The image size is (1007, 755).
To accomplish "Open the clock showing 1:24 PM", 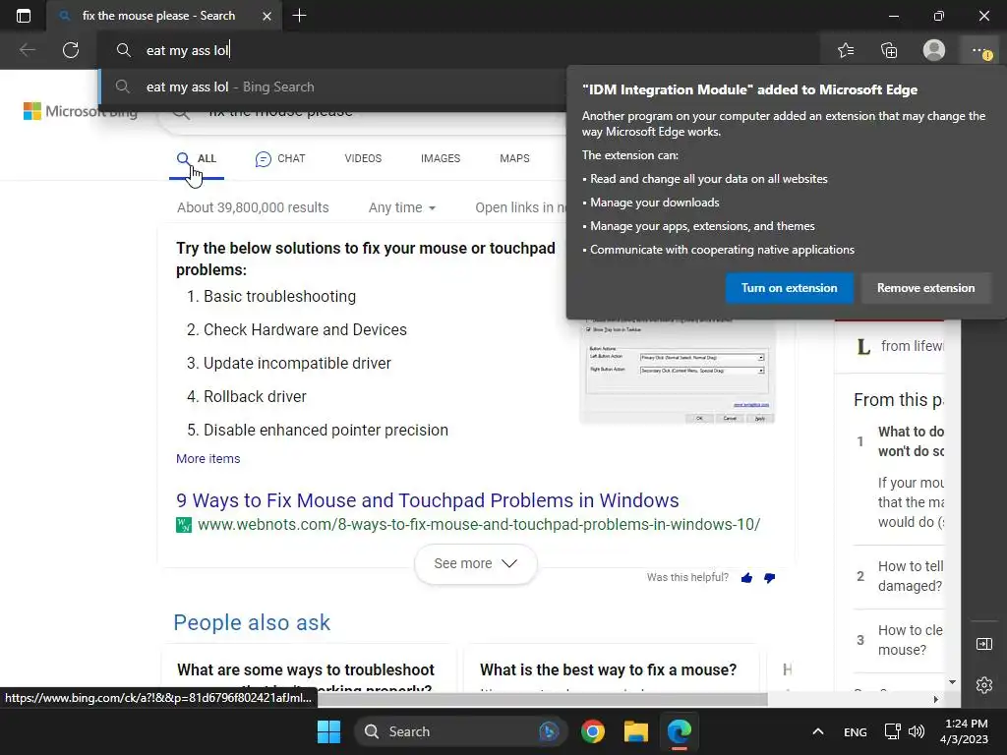I will click(964, 731).
